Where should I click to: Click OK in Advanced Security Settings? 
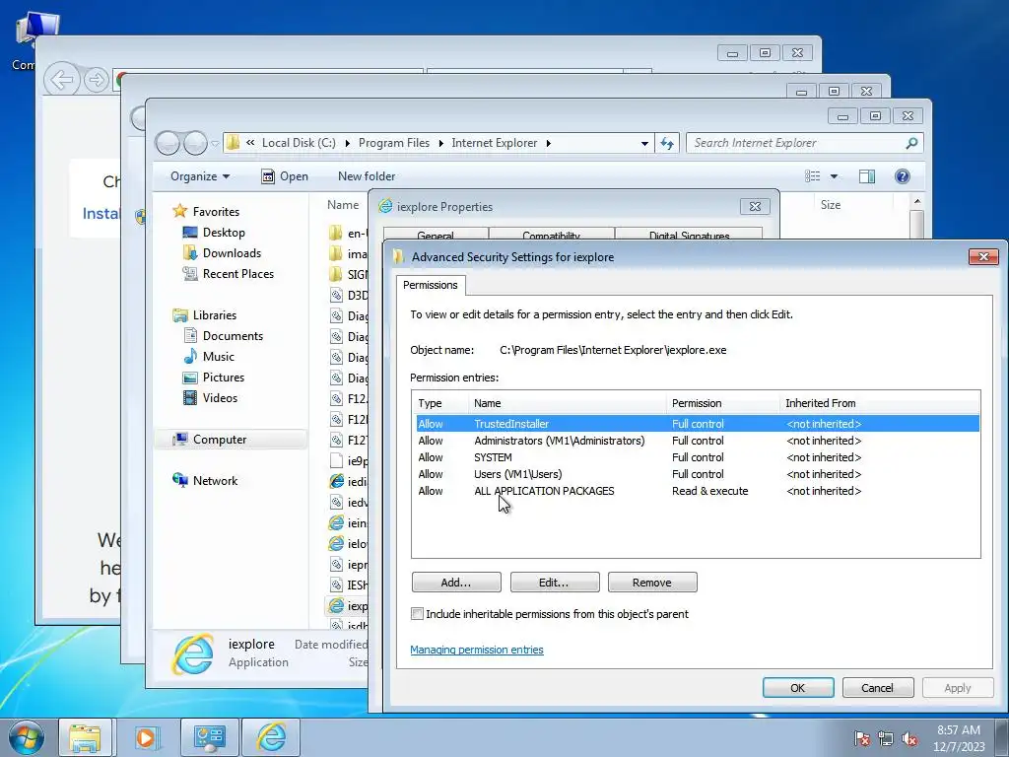(x=798, y=687)
